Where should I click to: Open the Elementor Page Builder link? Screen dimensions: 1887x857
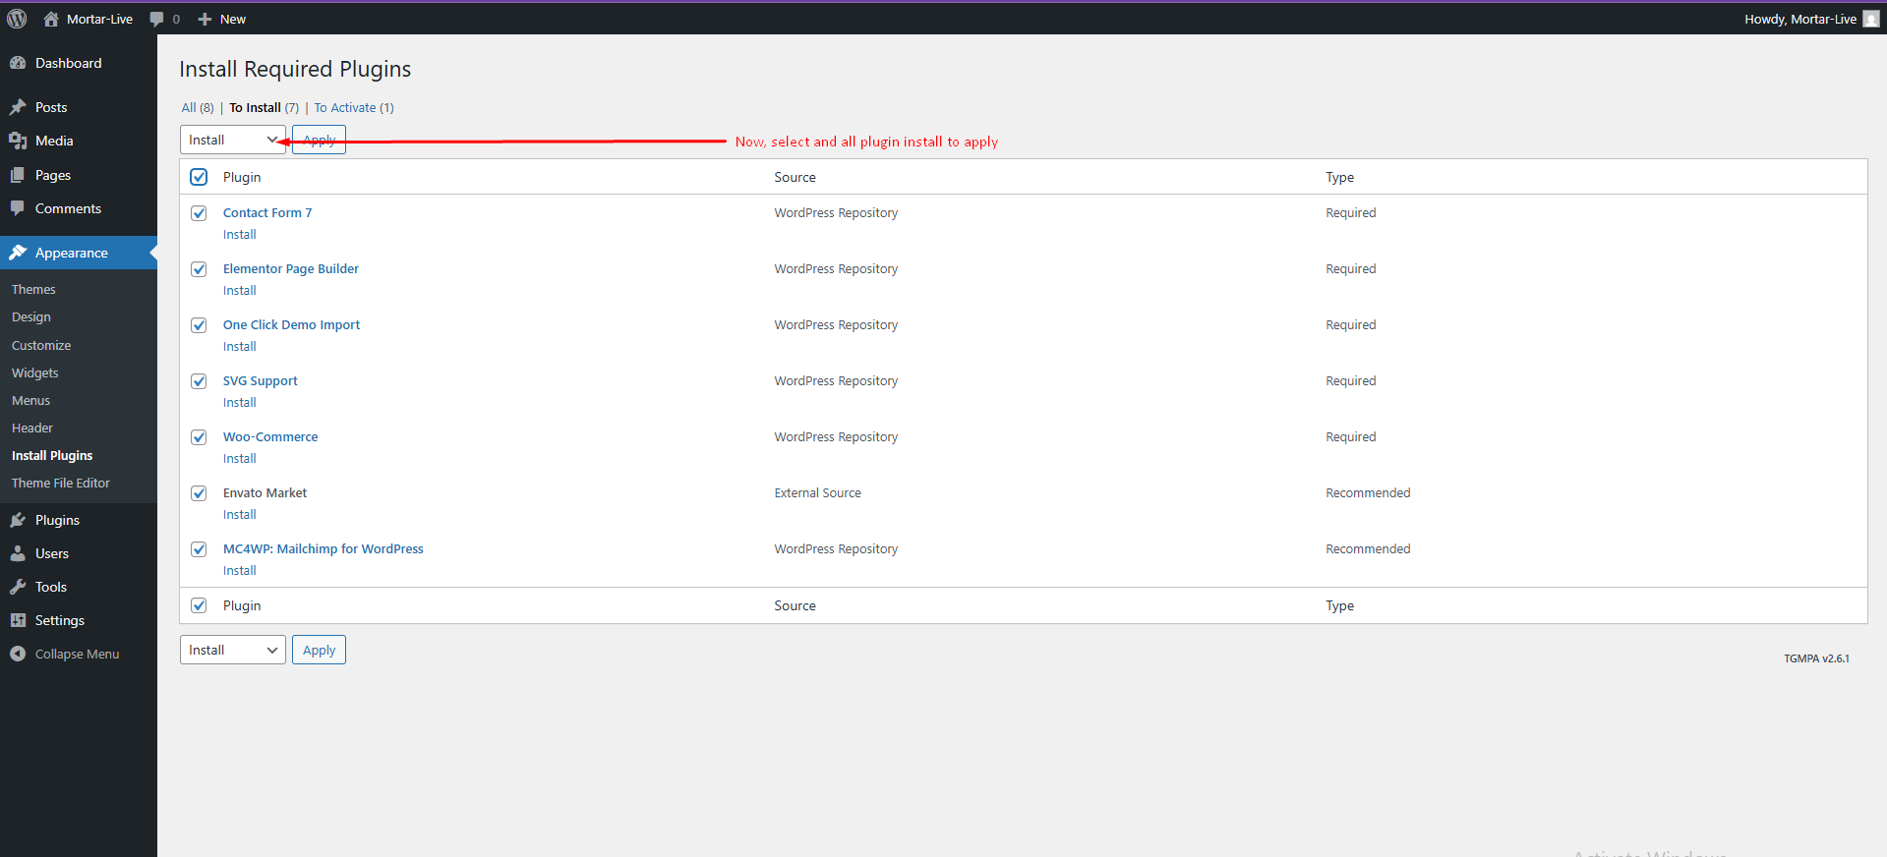click(x=291, y=268)
